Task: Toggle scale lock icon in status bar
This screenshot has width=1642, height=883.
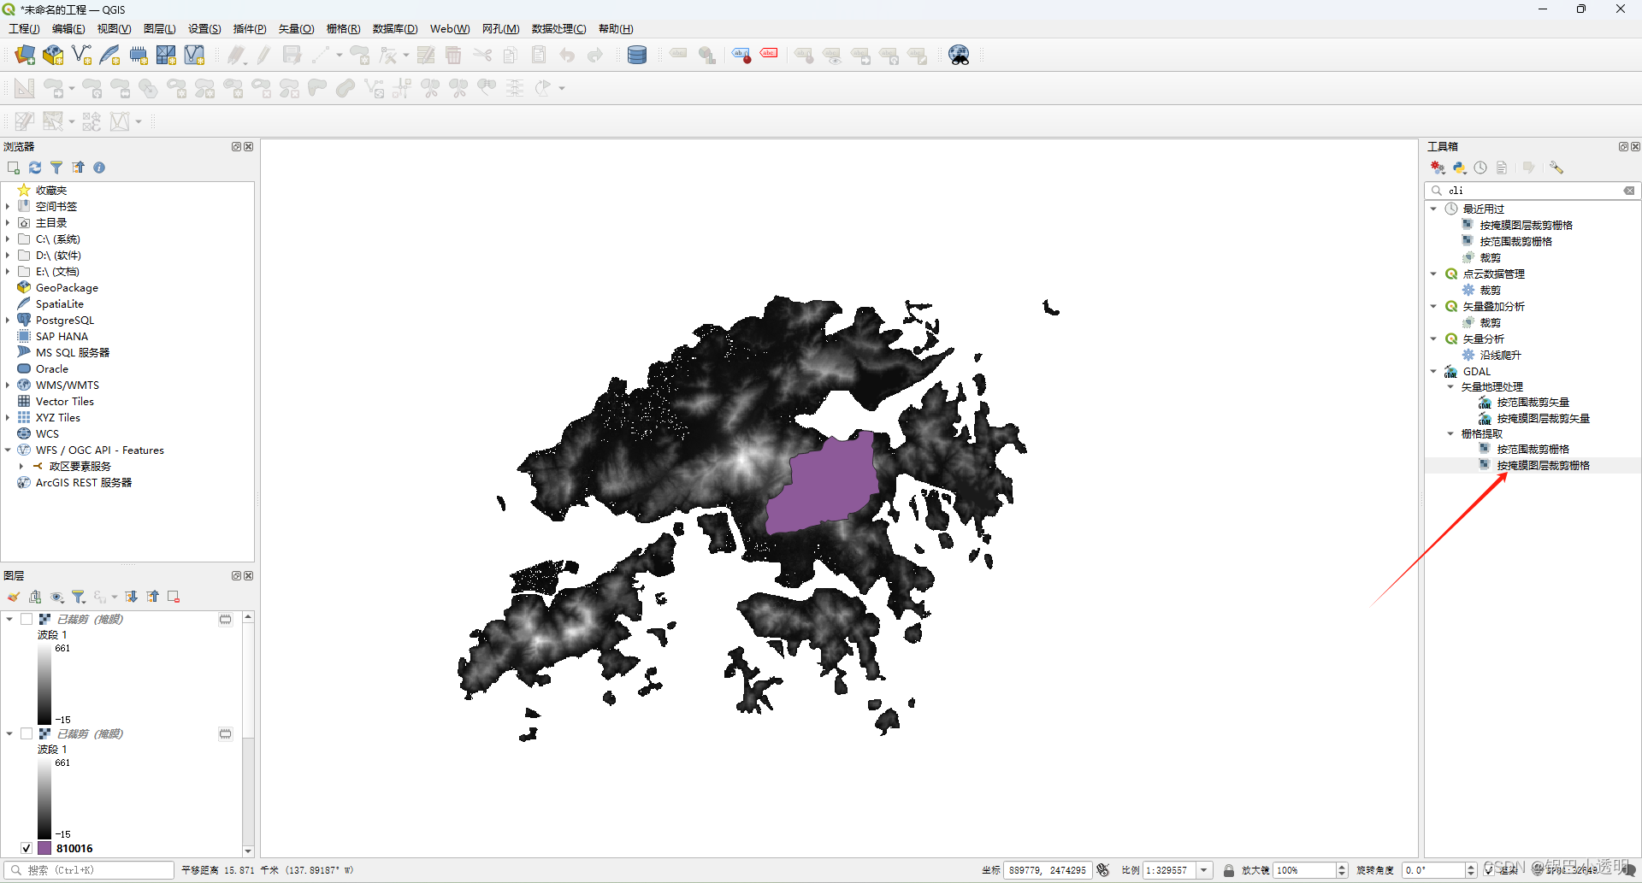Action: tap(1229, 870)
